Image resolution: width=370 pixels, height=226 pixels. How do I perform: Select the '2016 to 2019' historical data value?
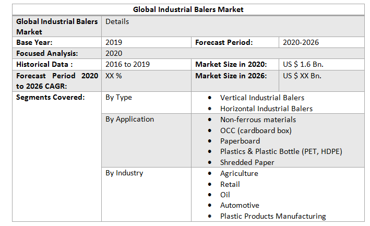127,64
